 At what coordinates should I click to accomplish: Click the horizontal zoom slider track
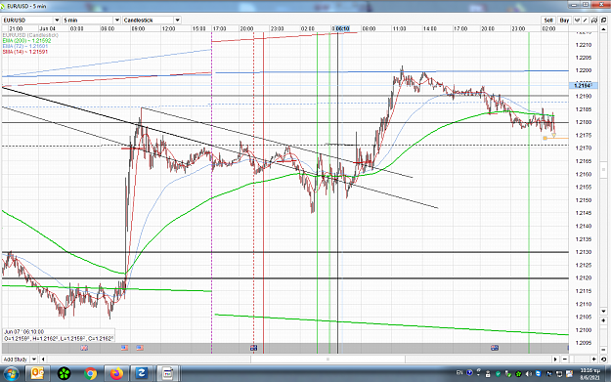click(x=580, y=359)
